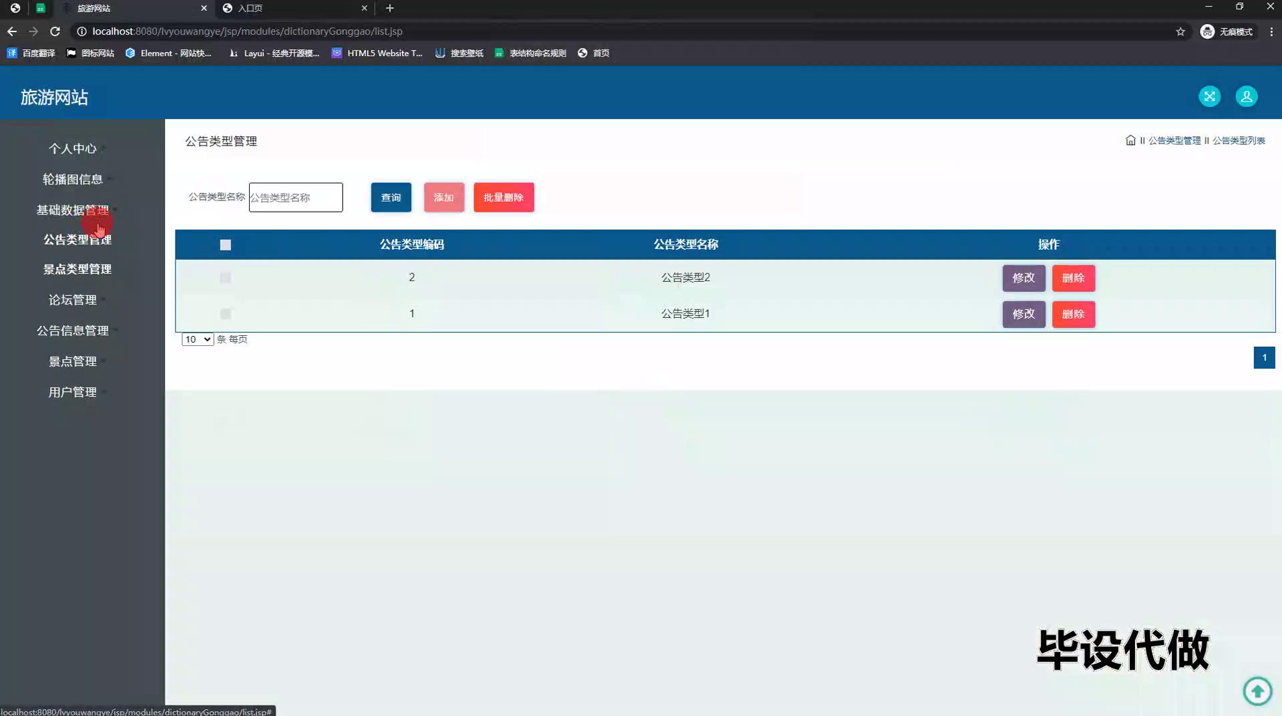
Task: Open the 首页 bookmark
Action: tap(594, 53)
